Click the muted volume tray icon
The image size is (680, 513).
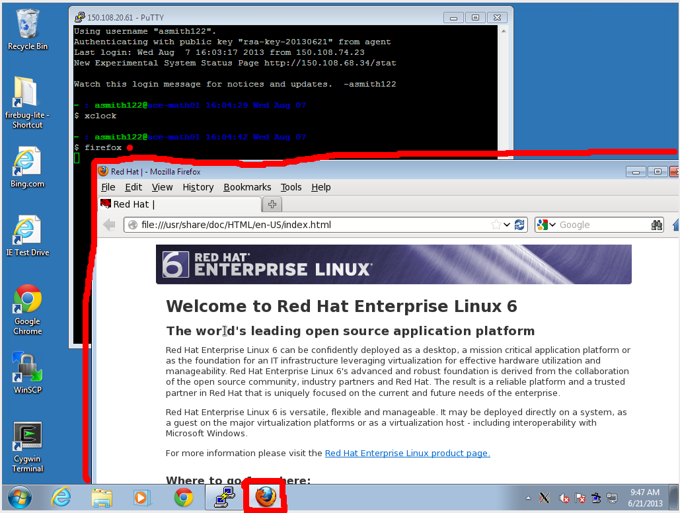[564, 498]
